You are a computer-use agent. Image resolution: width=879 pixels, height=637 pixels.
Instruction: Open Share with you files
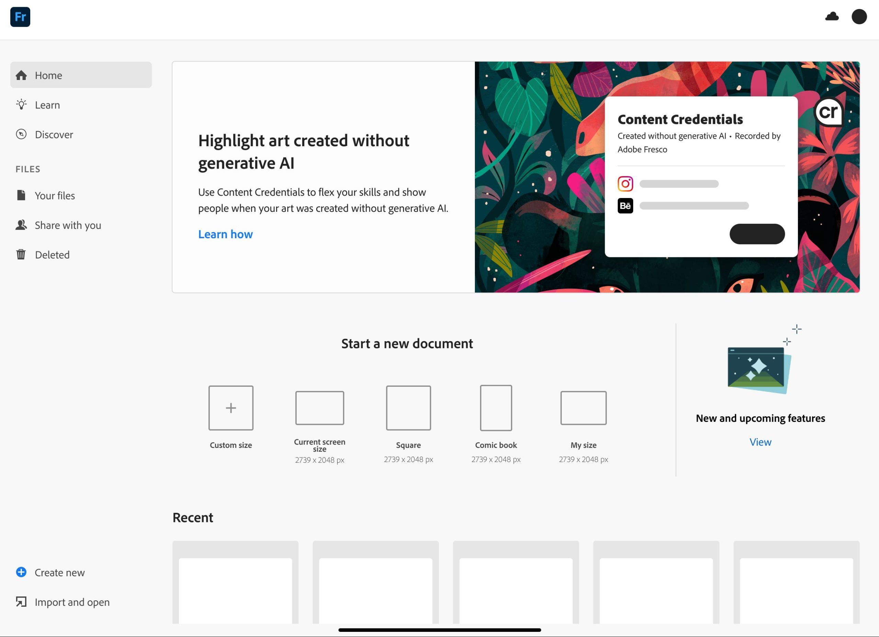(x=67, y=225)
